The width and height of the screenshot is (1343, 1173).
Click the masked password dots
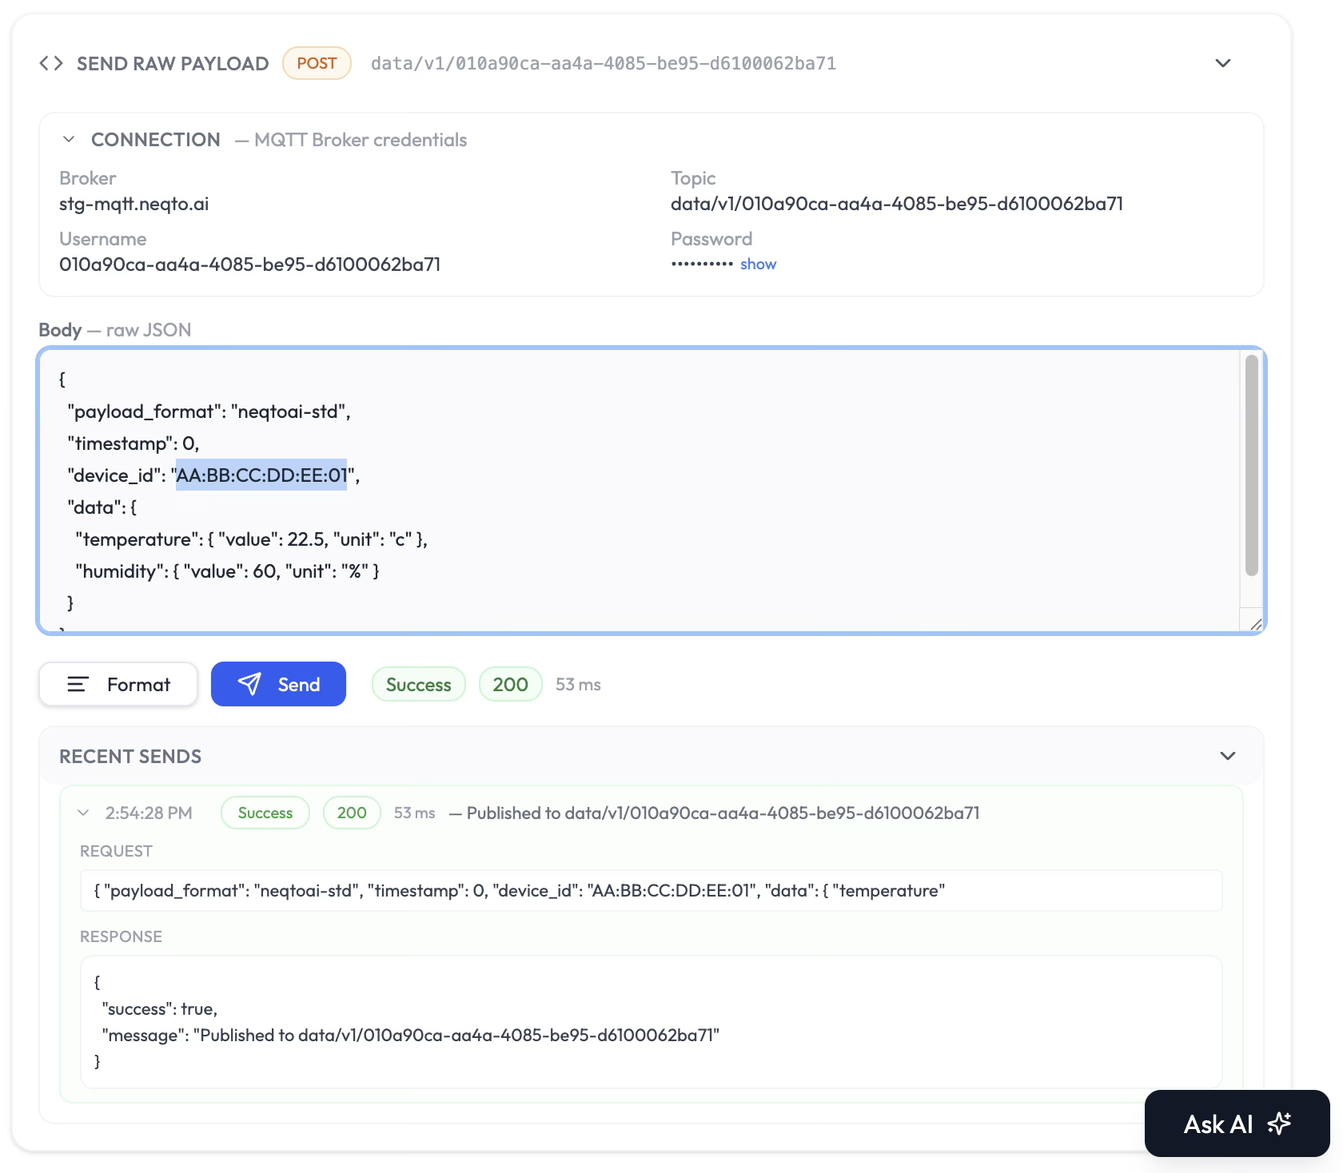702,264
